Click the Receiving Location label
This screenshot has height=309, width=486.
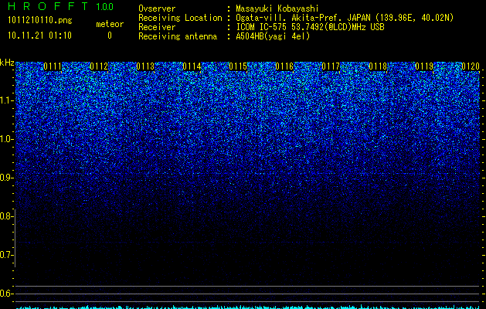180,18
